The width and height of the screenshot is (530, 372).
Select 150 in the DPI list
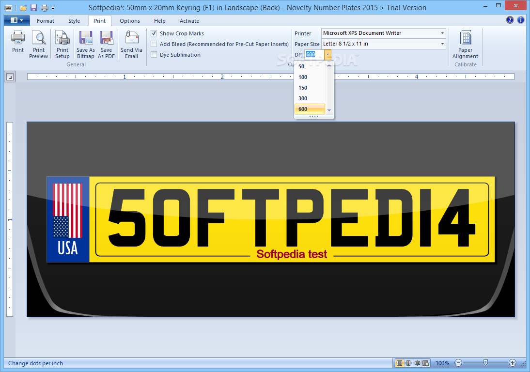tap(310, 88)
